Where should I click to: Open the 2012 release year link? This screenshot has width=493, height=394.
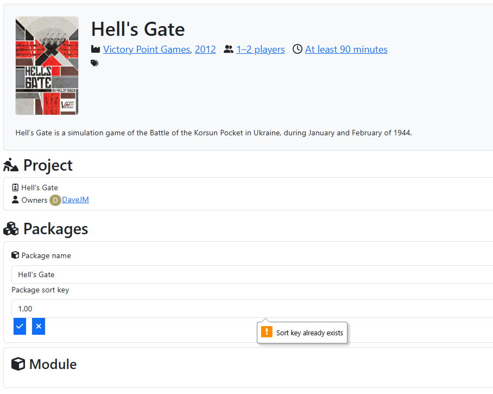click(x=205, y=49)
